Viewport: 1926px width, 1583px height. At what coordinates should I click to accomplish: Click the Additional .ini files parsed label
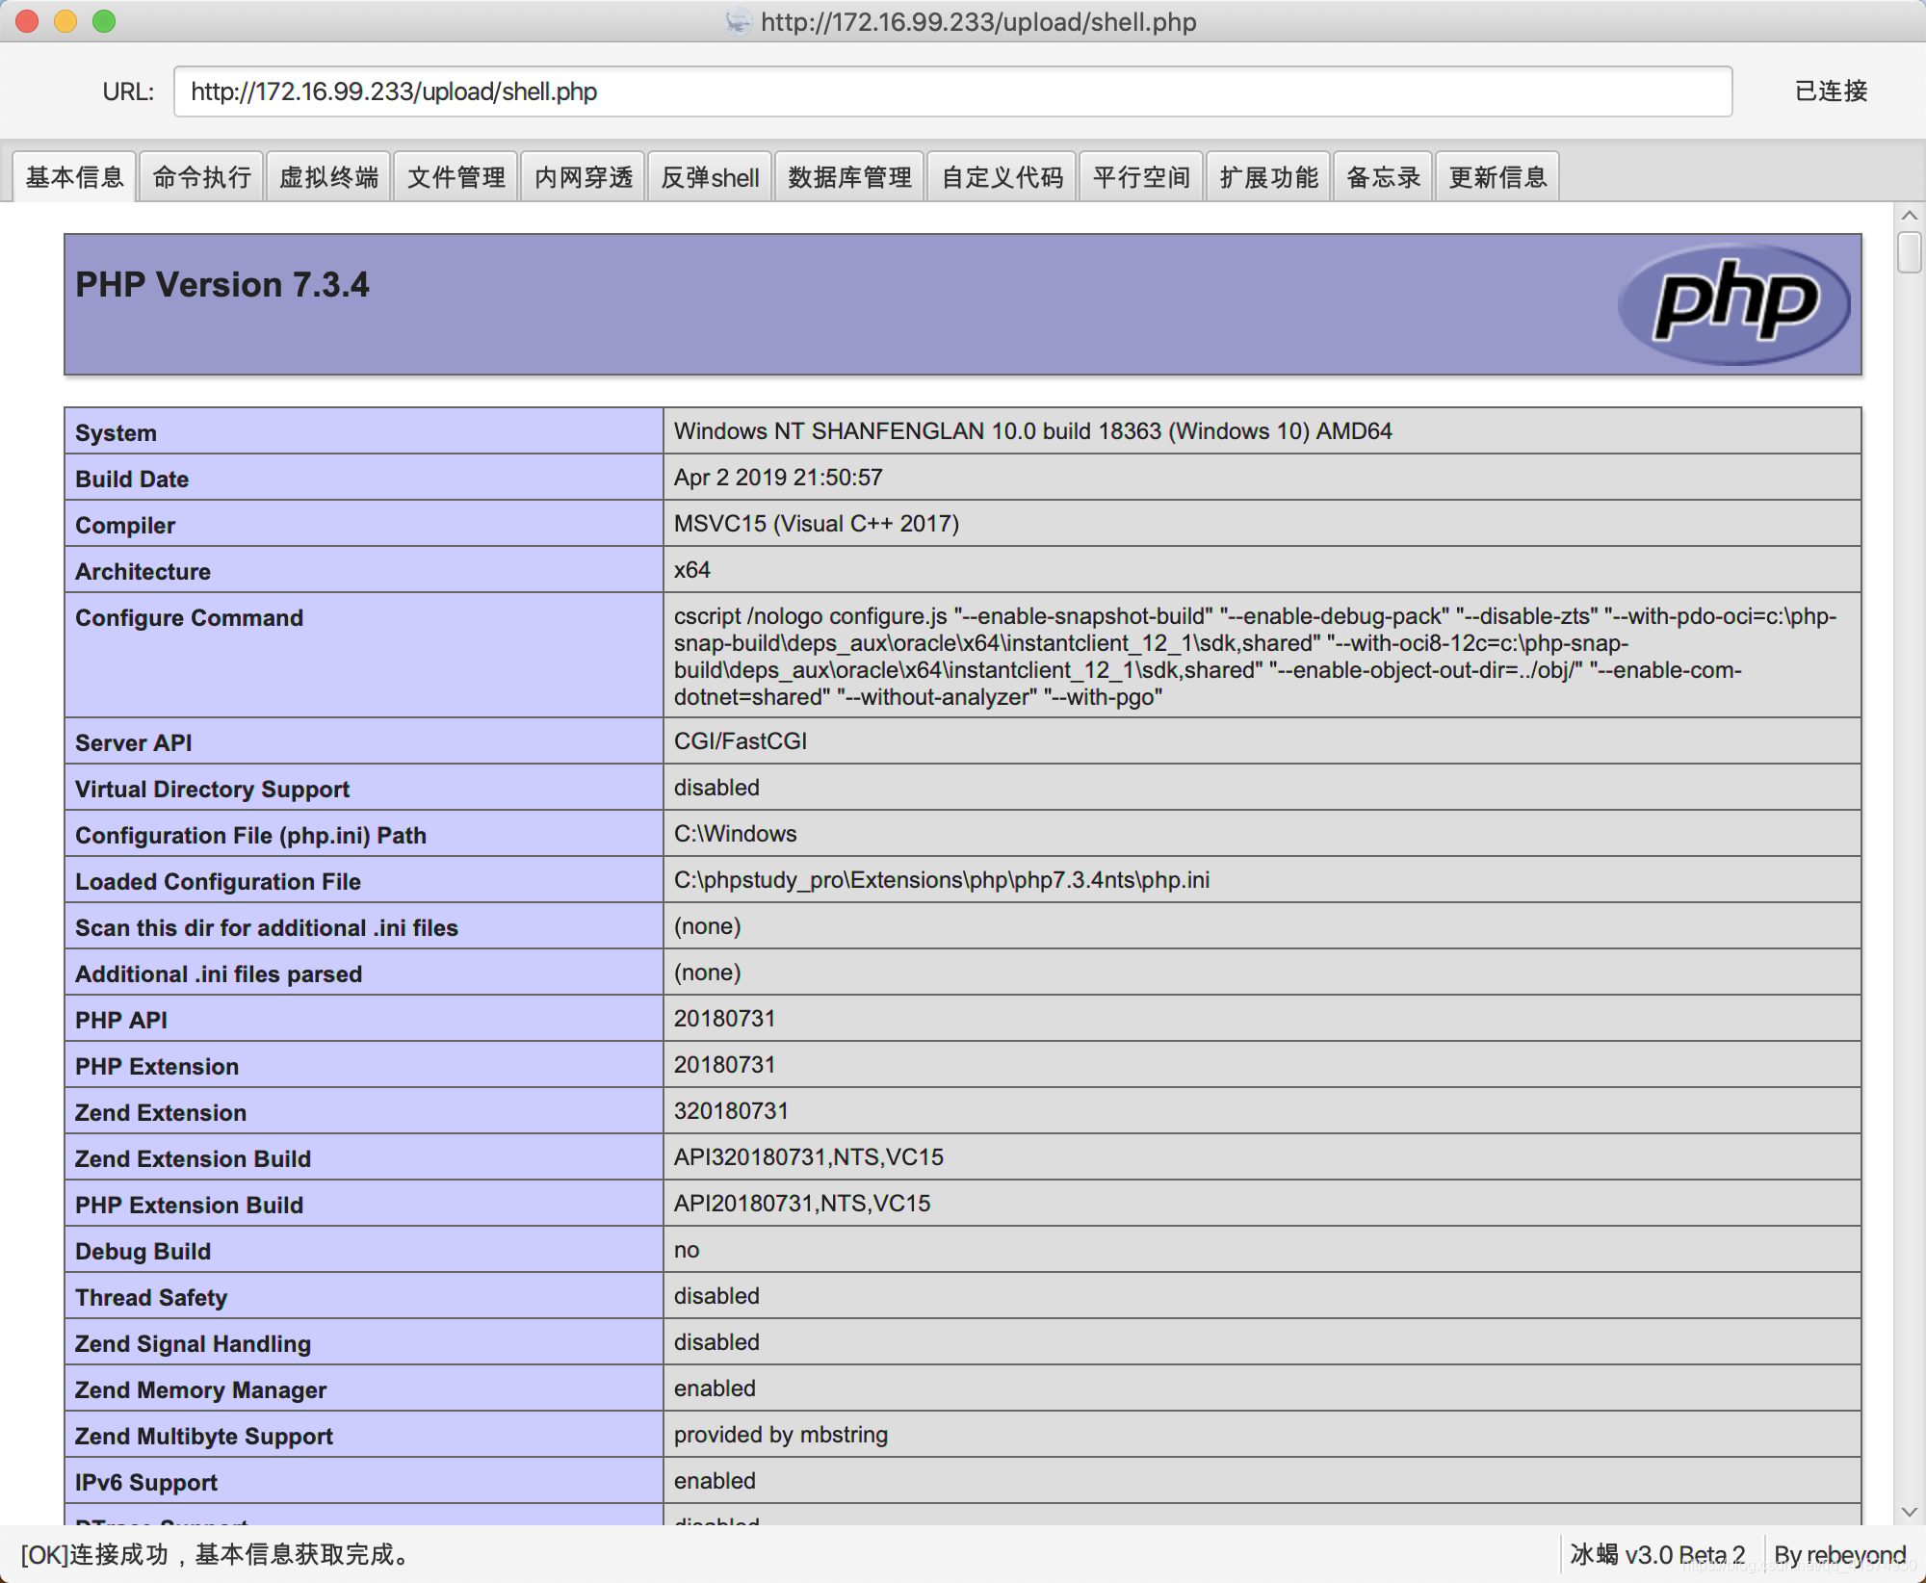[x=219, y=974]
